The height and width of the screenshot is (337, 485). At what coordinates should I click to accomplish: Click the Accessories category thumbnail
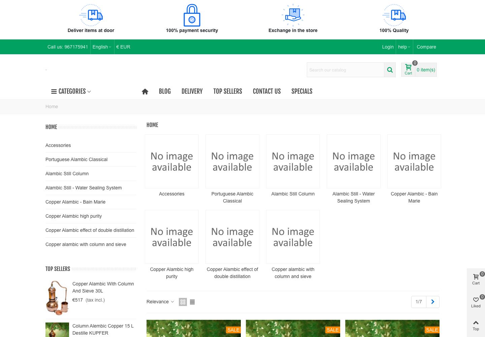172,161
